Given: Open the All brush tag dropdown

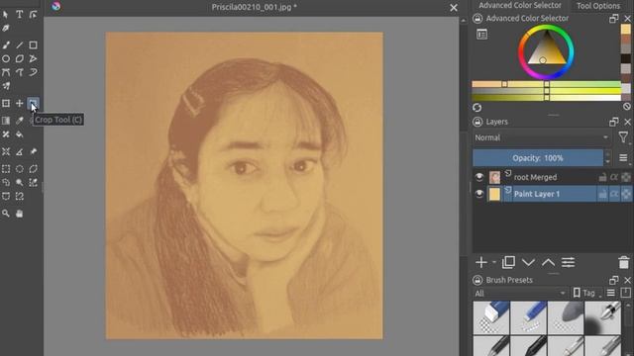Looking at the screenshot, I should [520, 293].
